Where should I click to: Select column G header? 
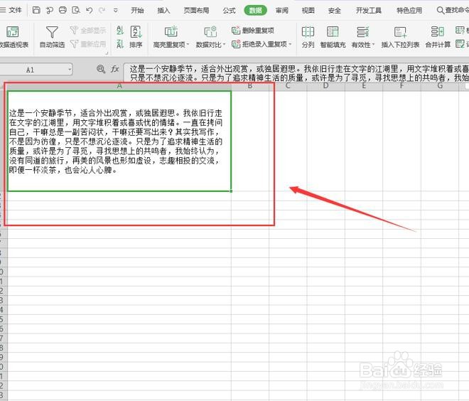pyautogui.click(x=440, y=87)
